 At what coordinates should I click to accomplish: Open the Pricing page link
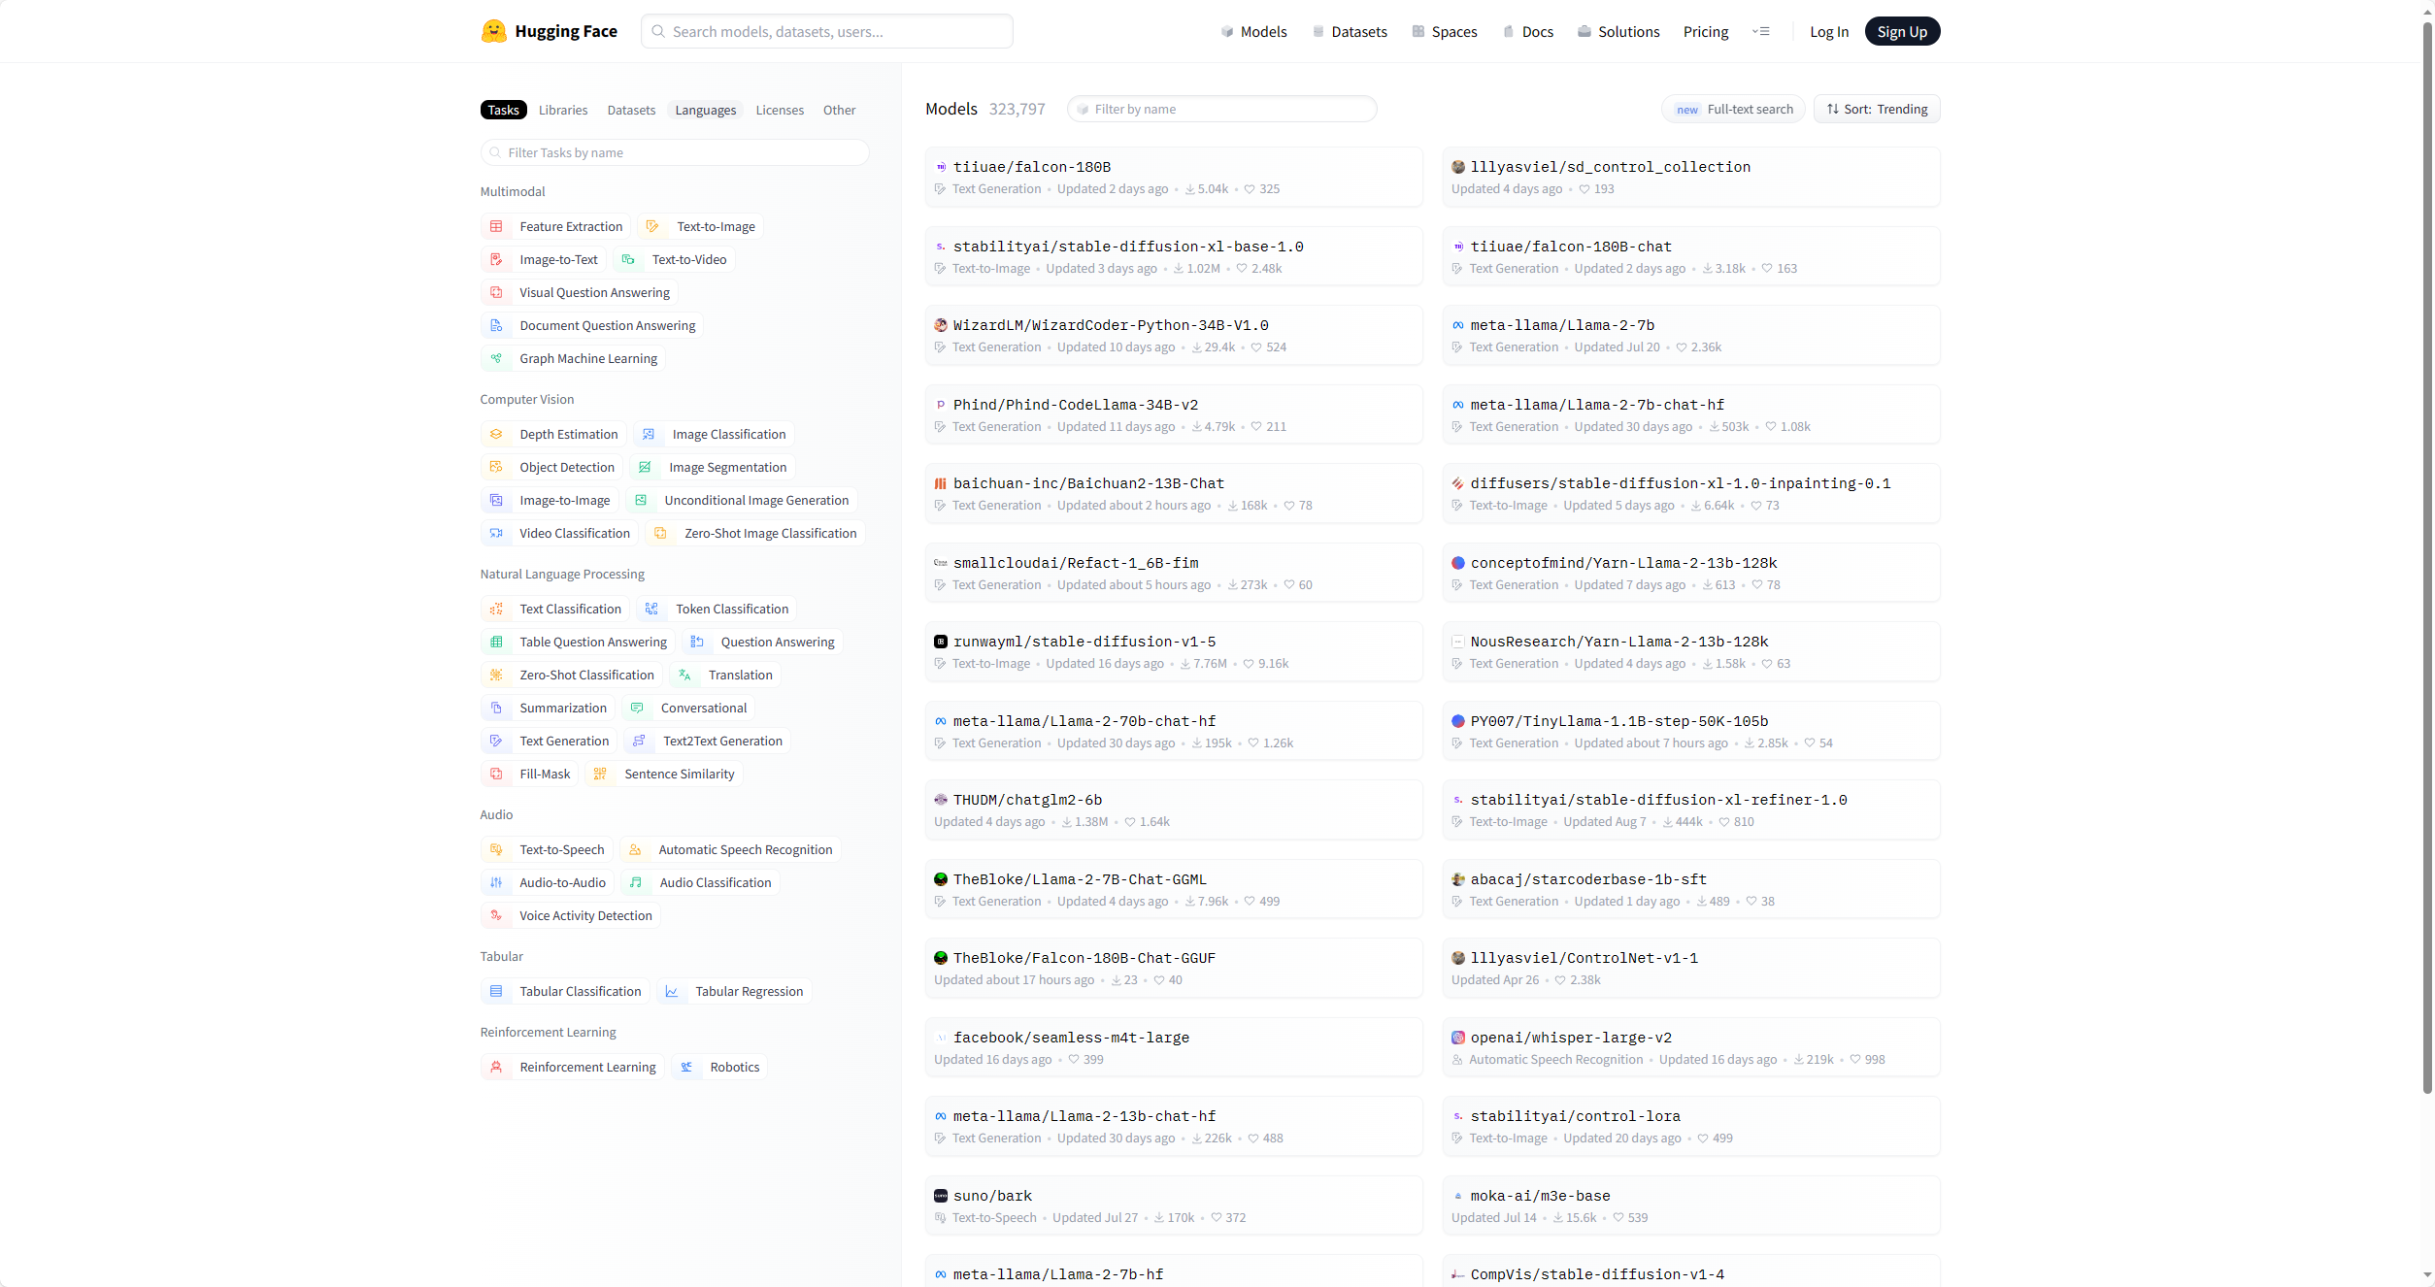1706,31
